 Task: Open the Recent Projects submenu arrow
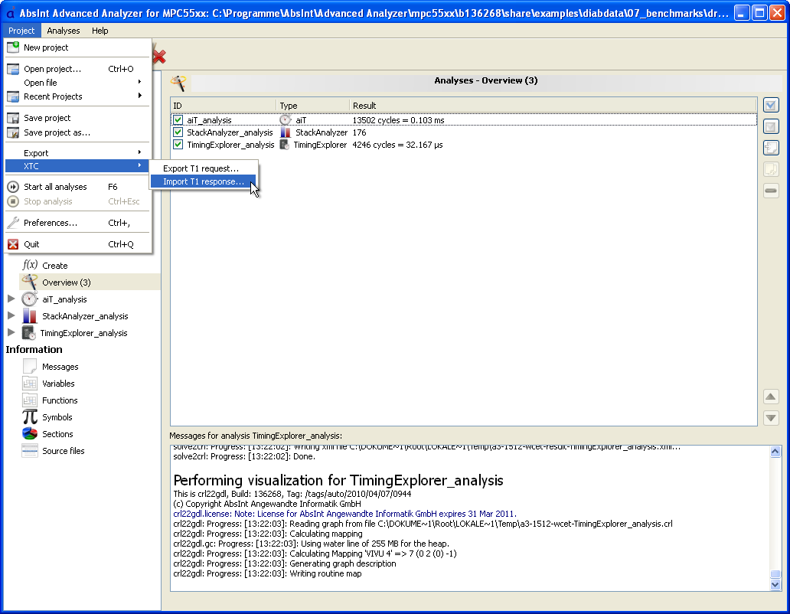click(x=139, y=96)
